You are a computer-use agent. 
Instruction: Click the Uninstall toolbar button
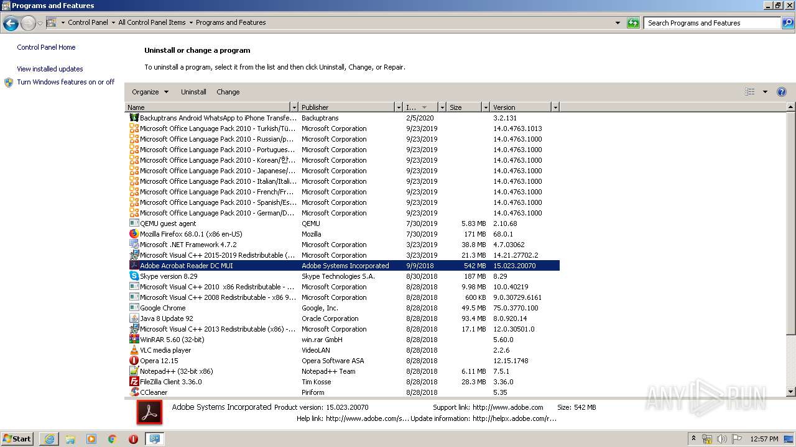(193, 92)
